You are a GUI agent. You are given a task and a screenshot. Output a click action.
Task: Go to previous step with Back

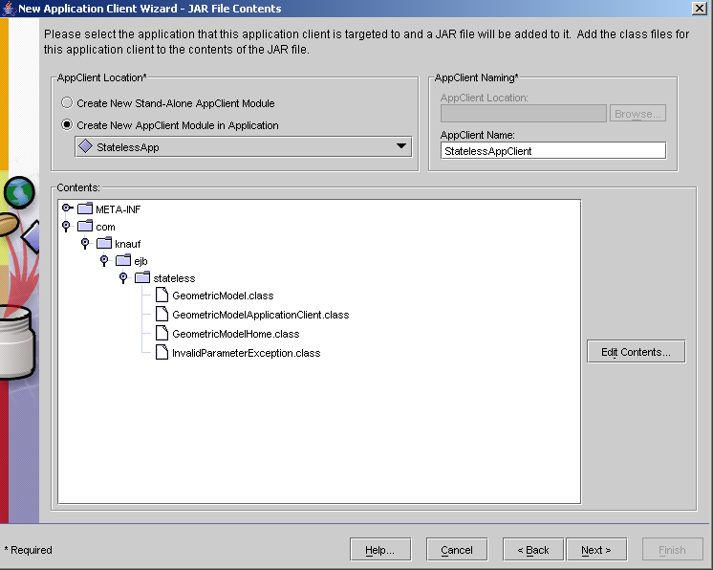click(533, 550)
